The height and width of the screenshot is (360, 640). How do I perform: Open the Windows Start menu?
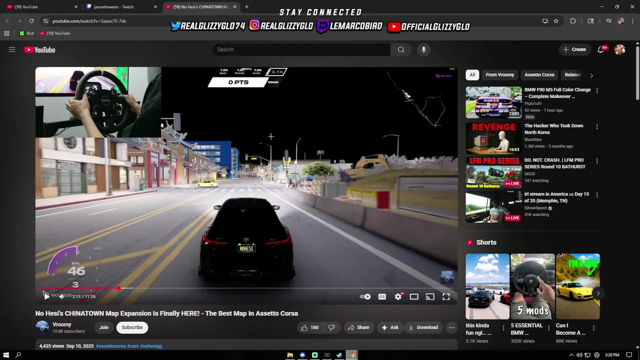[6, 355]
